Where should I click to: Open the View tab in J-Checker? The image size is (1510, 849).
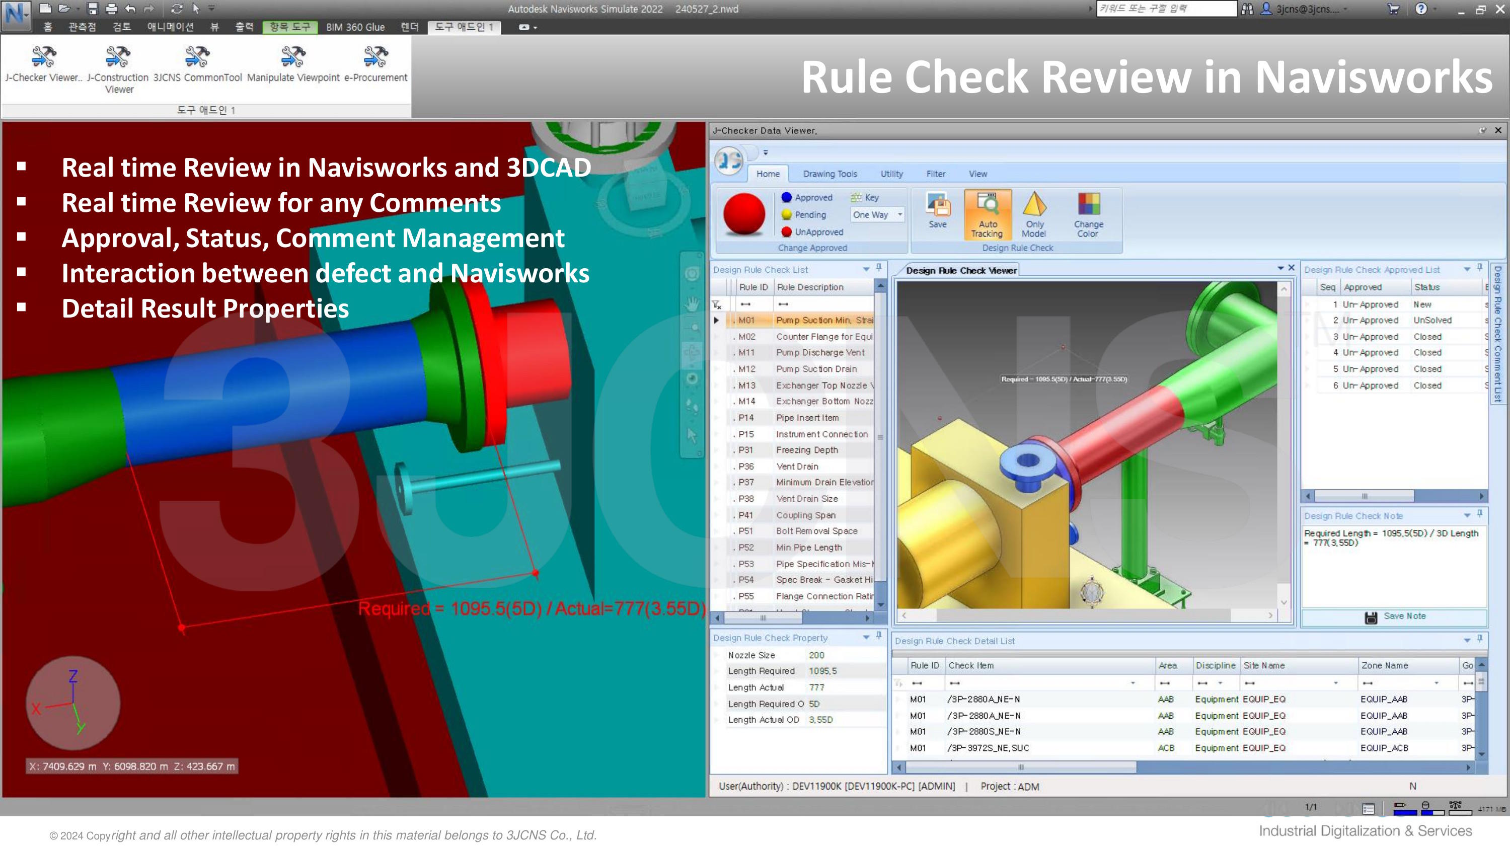point(978,174)
